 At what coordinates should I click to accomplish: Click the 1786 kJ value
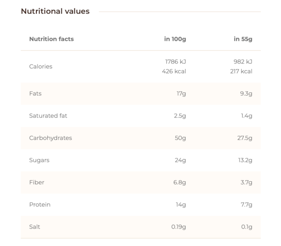coord(176,62)
